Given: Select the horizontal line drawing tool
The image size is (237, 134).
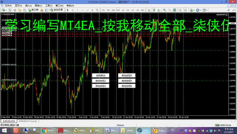Looking at the screenshot, I should click(x=82, y=10).
